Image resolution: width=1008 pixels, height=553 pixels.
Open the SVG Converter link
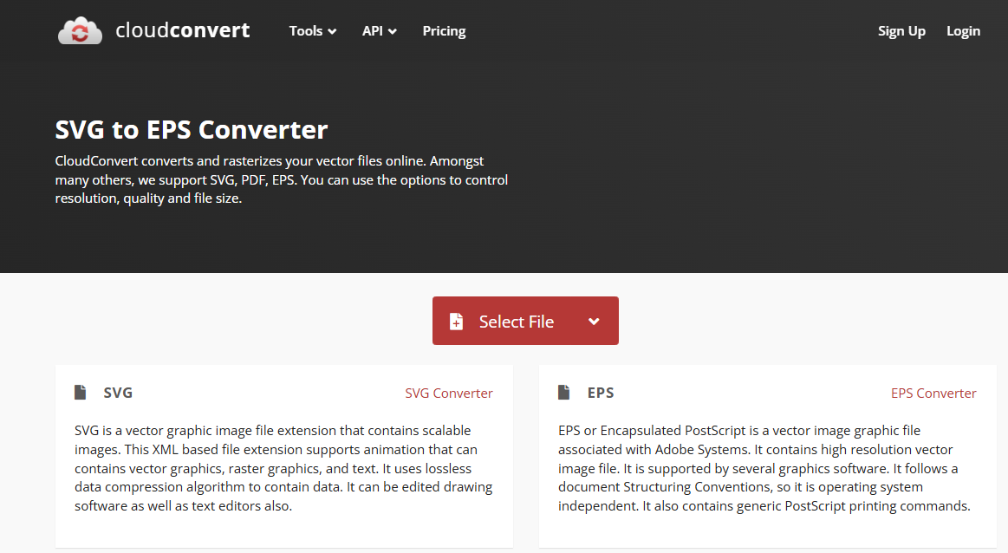(x=449, y=393)
